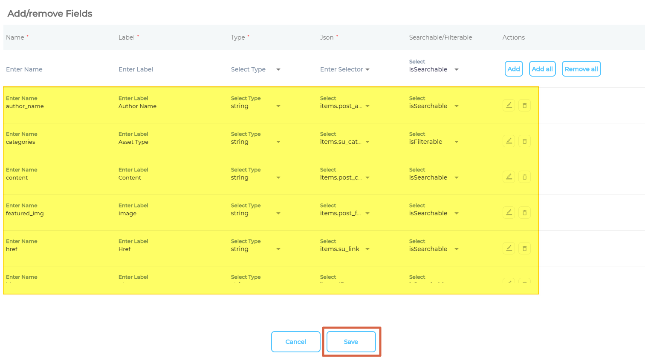Click the edit pencil icon for author_name row
This screenshot has width=645, height=360.
[509, 105]
